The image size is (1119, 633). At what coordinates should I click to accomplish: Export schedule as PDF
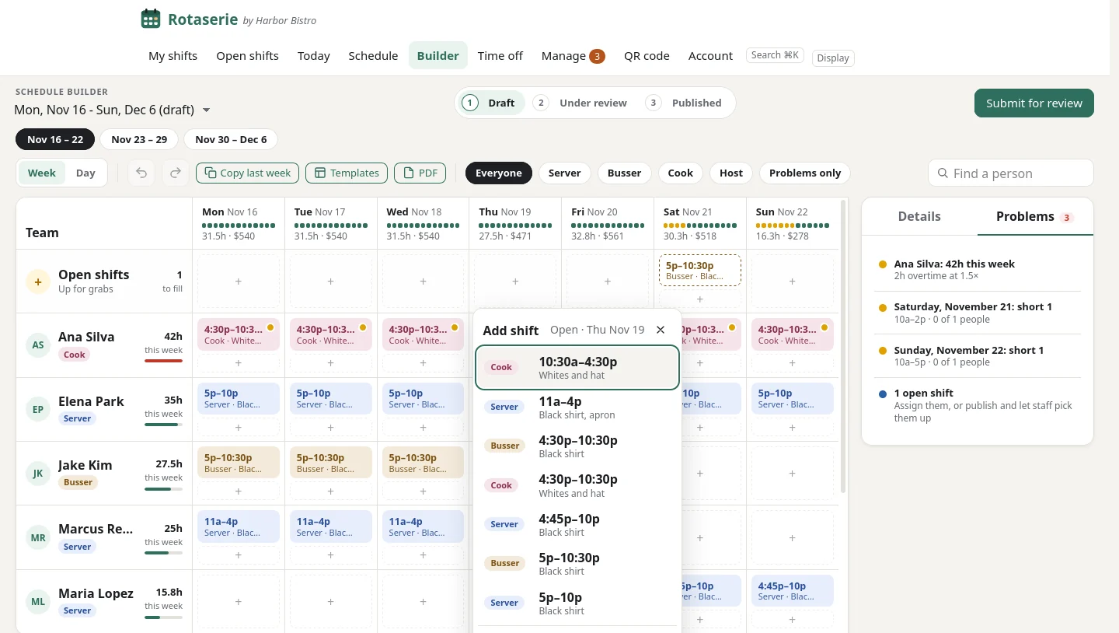tap(420, 173)
